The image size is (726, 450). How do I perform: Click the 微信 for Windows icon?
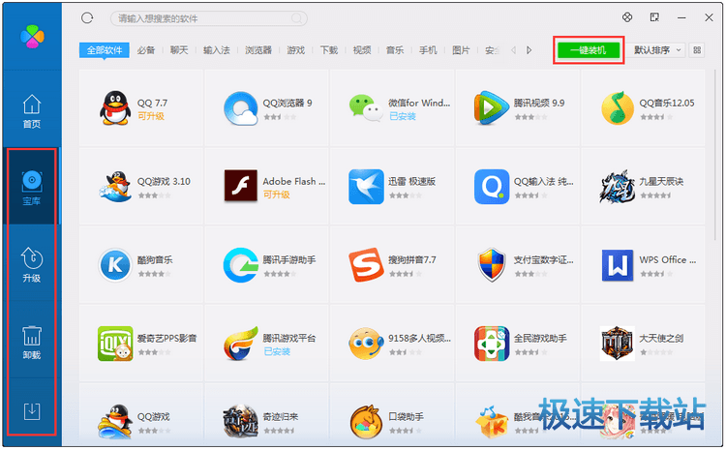[x=366, y=108]
